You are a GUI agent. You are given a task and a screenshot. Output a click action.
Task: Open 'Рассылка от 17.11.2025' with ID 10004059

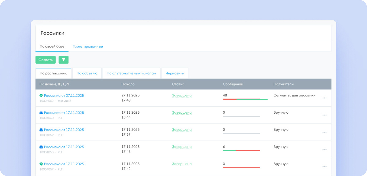[64, 130]
